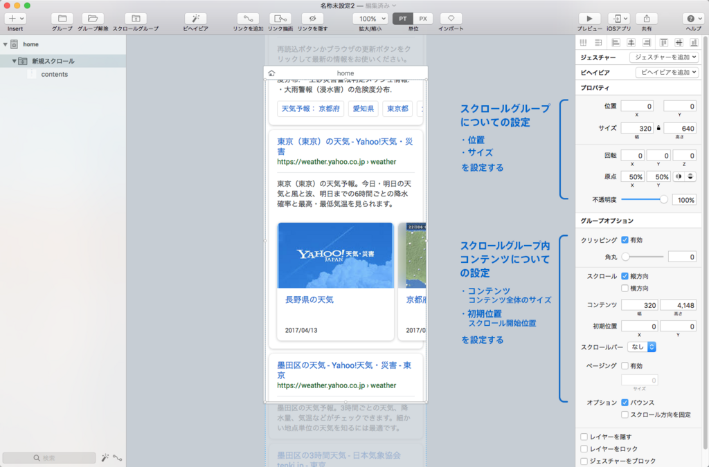Open 墨田区の天気 Yahoo link
The width and height of the screenshot is (709, 467).
[x=345, y=370]
